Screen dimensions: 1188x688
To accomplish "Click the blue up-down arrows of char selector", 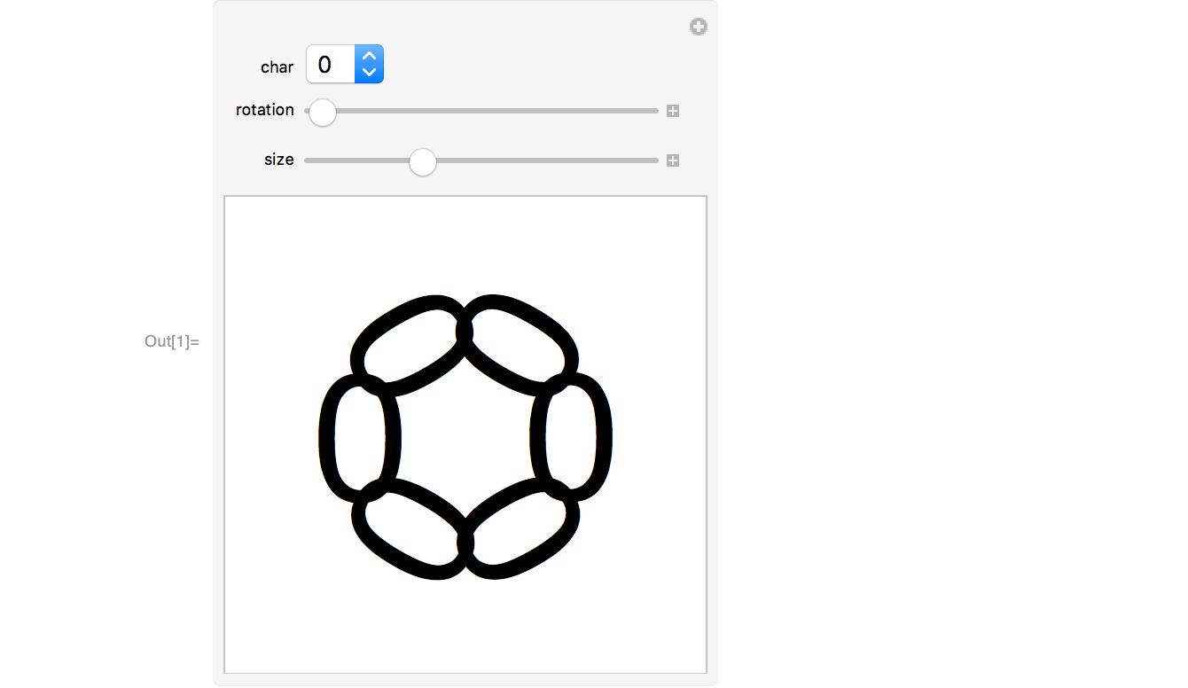I will tap(369, 65).
